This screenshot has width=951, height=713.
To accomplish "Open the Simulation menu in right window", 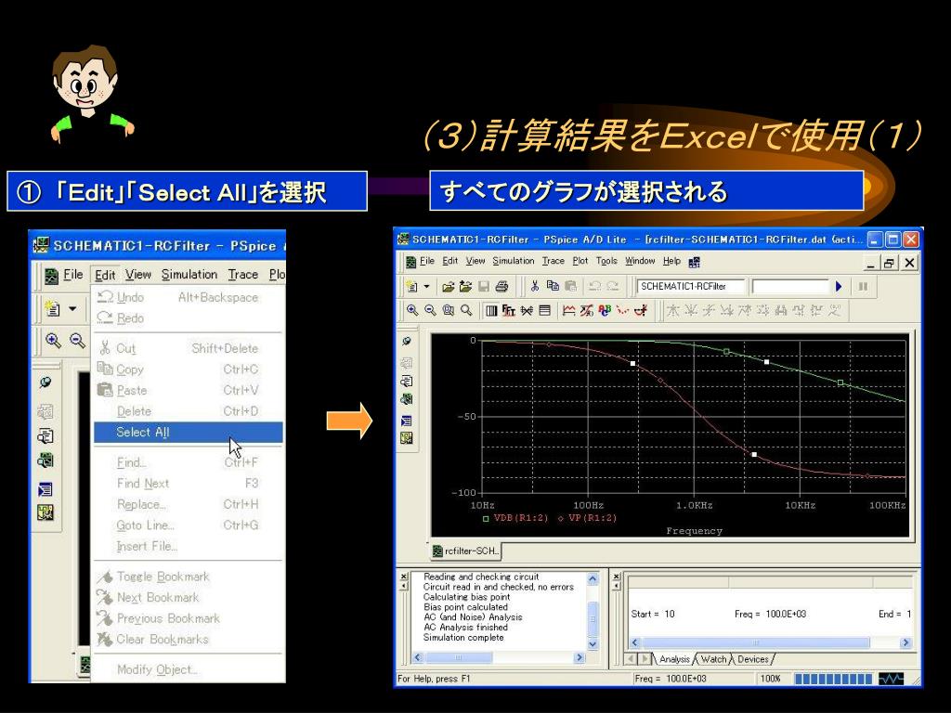I will (x=513, y=261).
